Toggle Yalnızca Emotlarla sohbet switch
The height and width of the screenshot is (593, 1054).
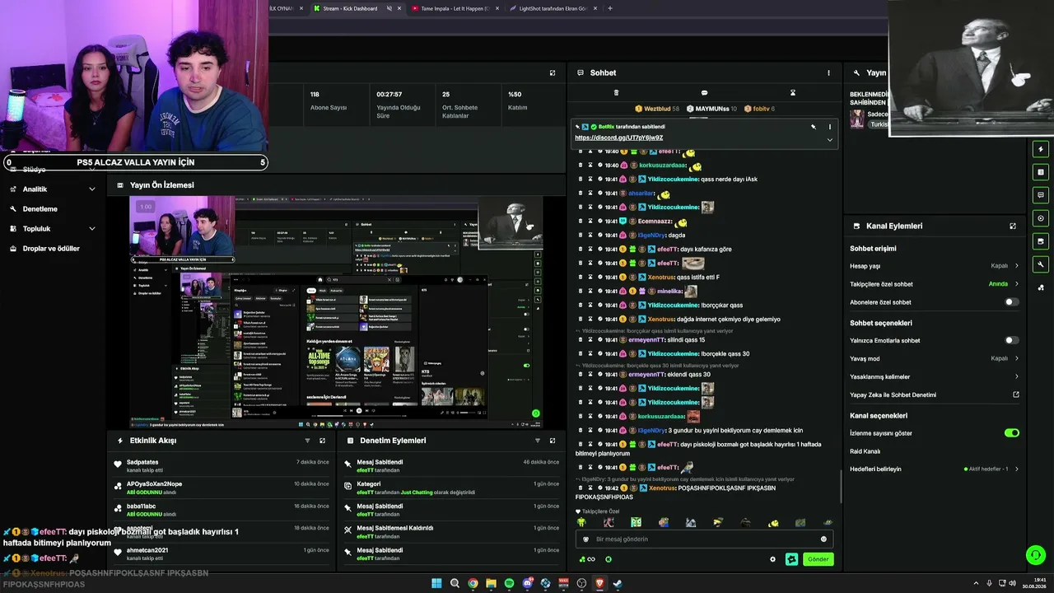point(1012,340)
